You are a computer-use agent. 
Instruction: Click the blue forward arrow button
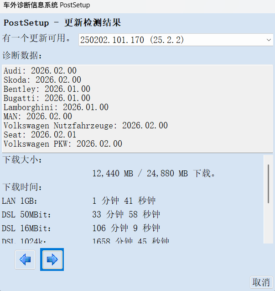(52, 260)
